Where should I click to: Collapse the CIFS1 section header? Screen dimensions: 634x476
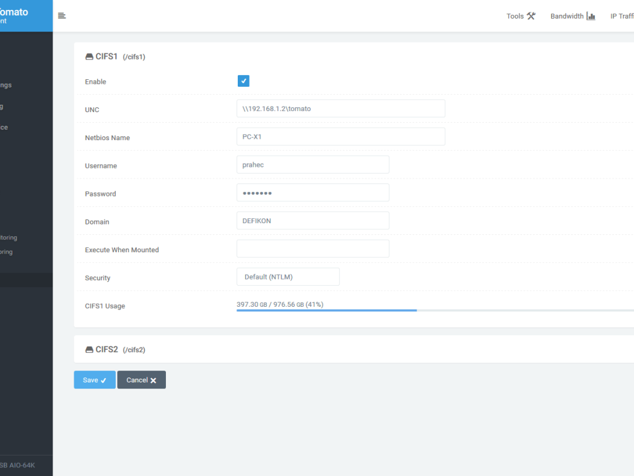pyautogui.click(x=106, y=56)
